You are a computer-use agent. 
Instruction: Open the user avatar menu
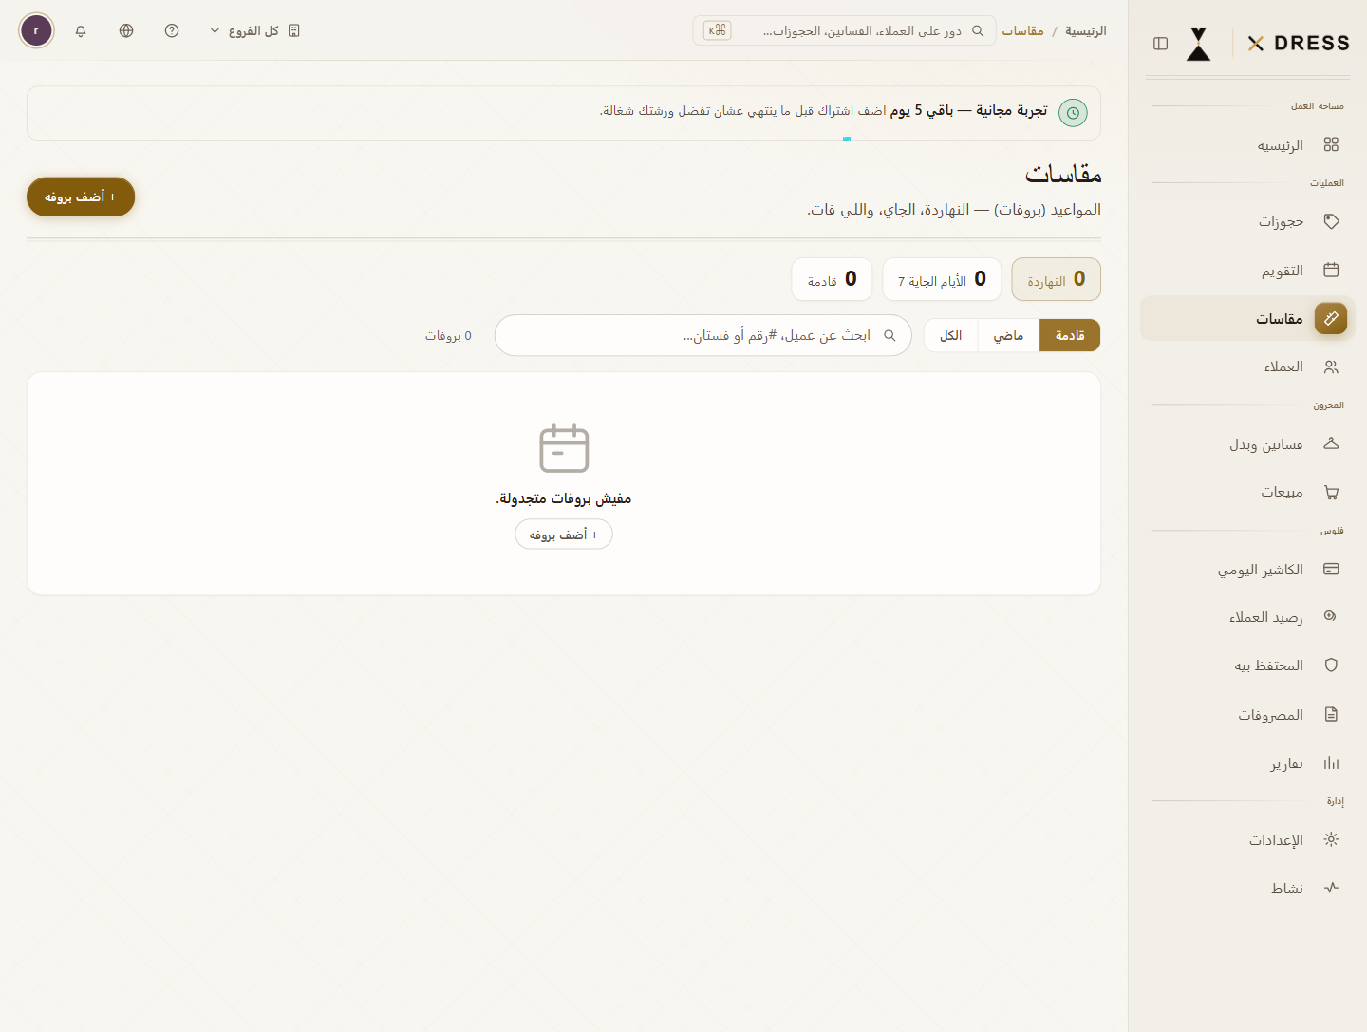point(36,30)
